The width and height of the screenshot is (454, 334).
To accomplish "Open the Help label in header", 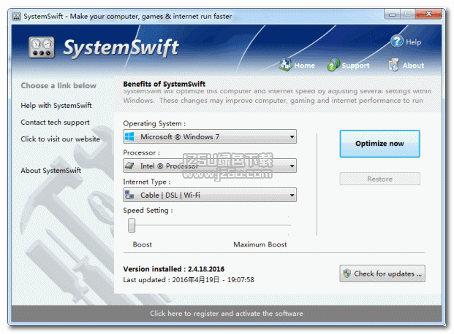I will pyautogui.click(x=413, y=42).
